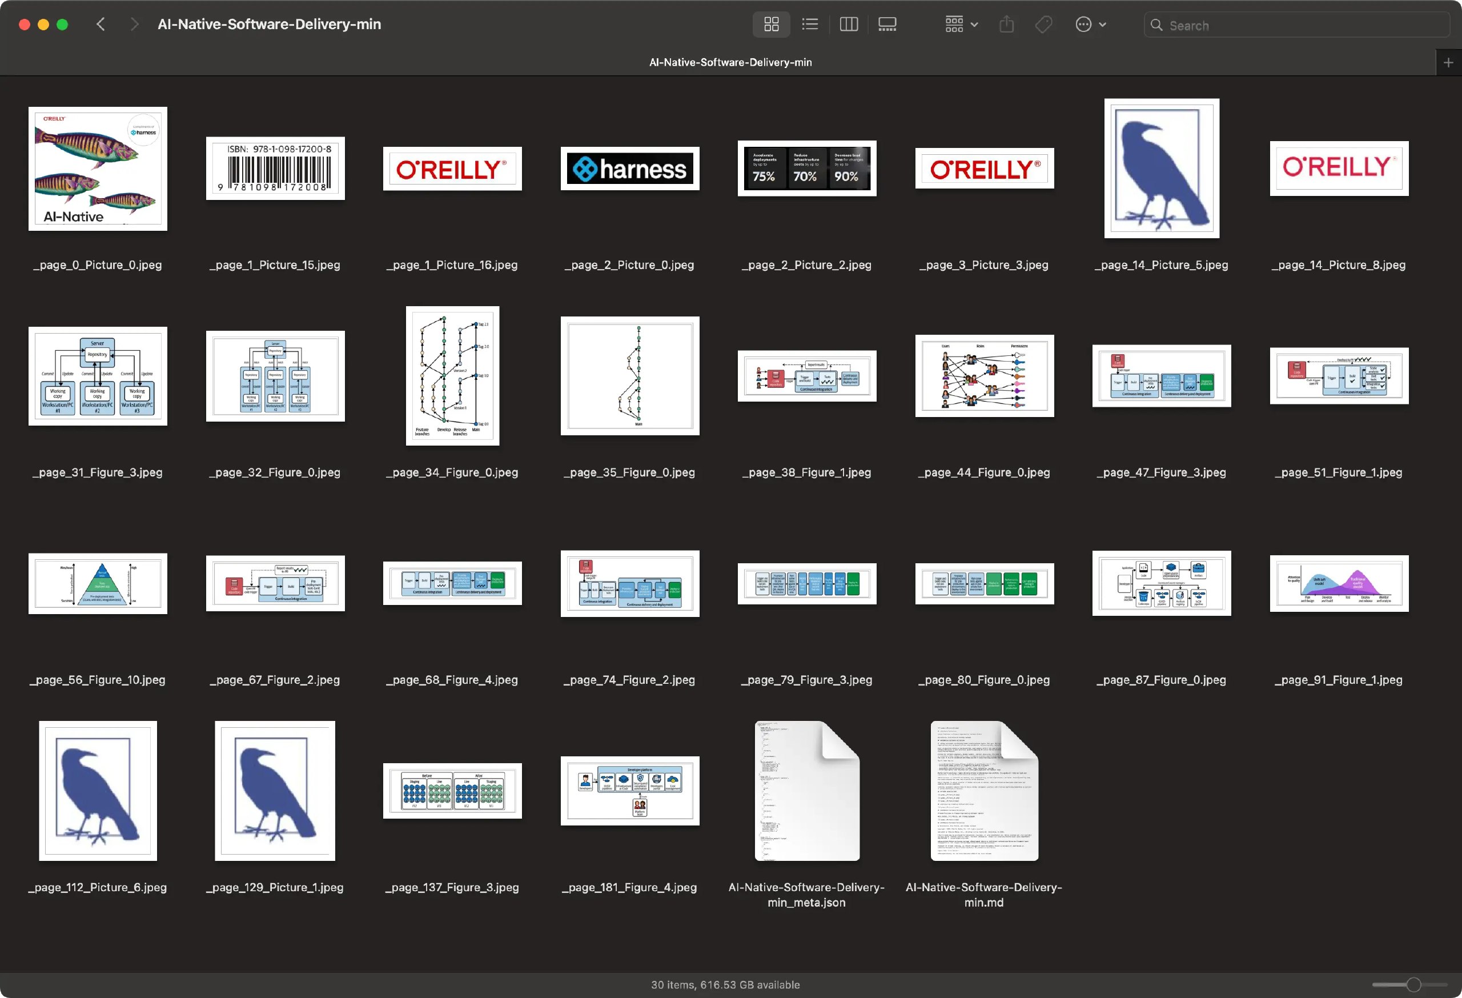Adjust the icon size slider

point(1413,985)
